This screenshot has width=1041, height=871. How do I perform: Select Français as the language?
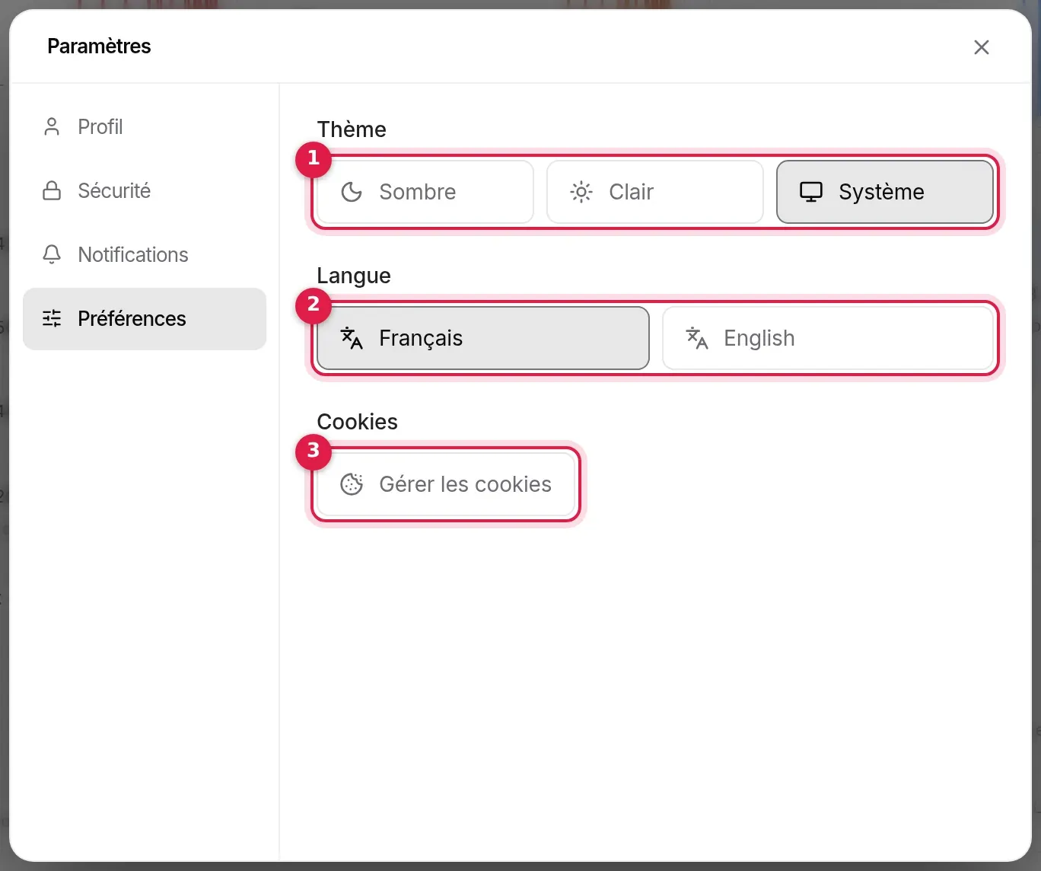483,338
